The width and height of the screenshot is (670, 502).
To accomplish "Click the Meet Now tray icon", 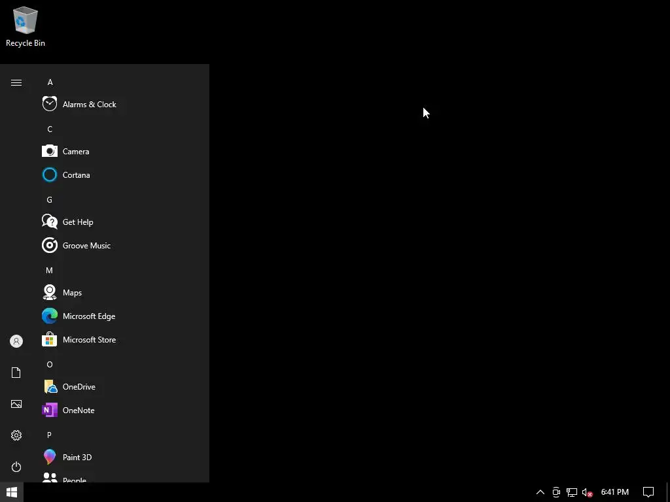I will [x=556, y=492].
